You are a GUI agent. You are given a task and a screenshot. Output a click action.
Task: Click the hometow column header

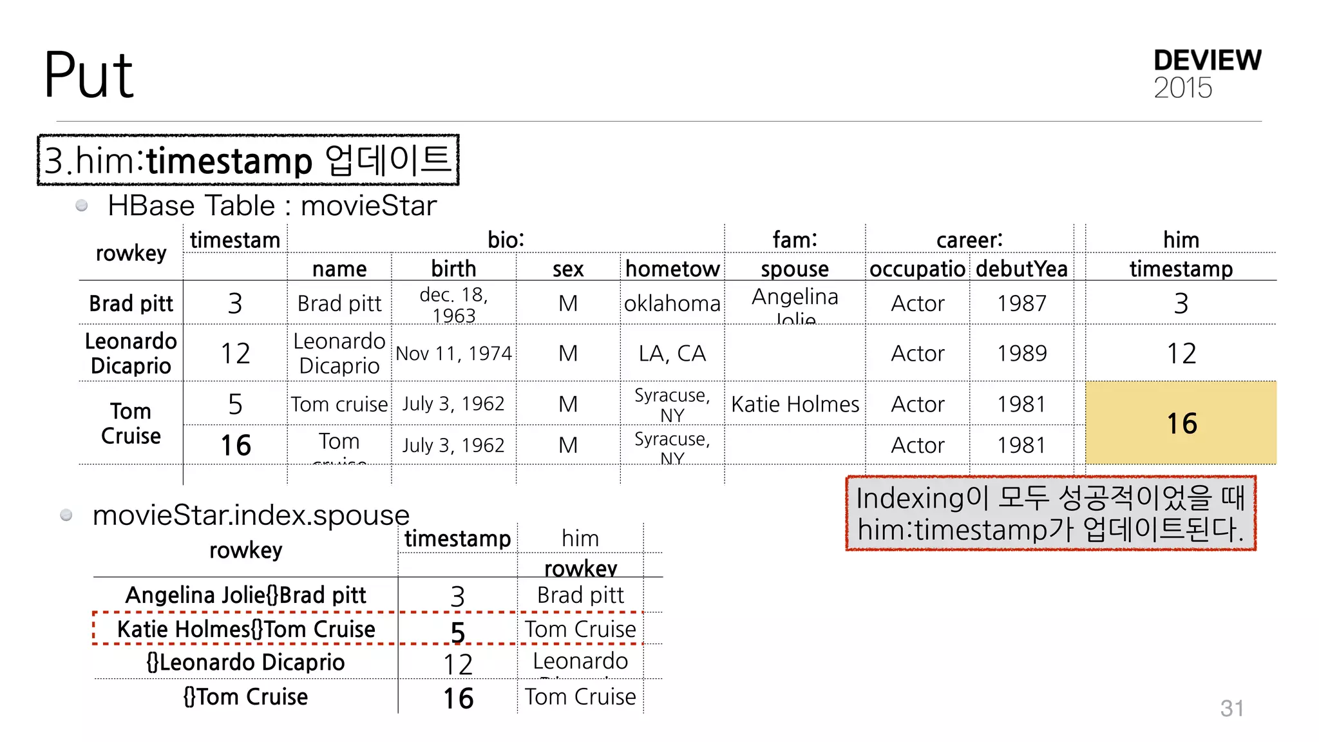[672, 269]
